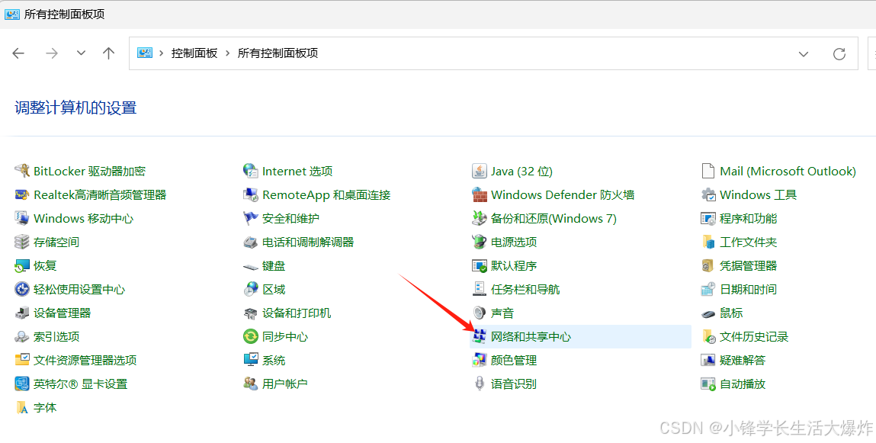Open 默认程序 link
This screenshot has width=876, height=443.
click(x=514, y=266)
